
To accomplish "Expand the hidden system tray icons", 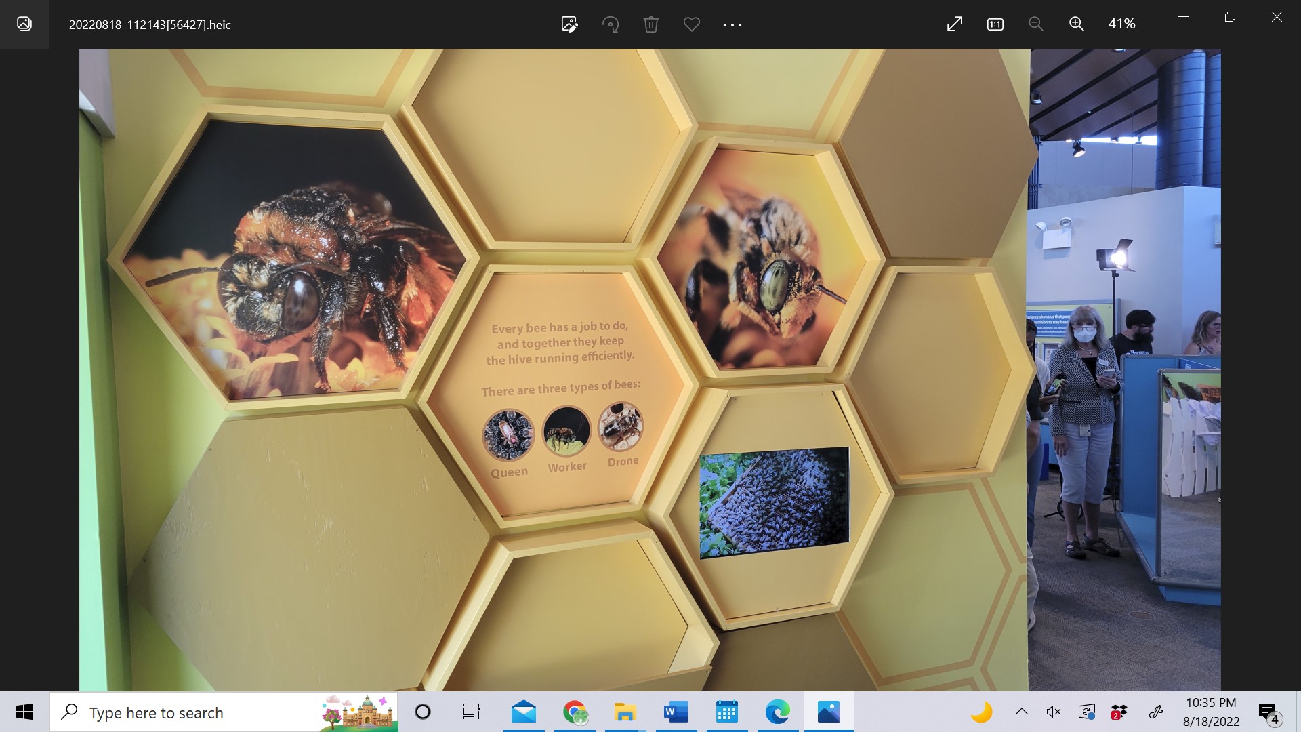I will pyautogui.click(x=1022, y=712).
